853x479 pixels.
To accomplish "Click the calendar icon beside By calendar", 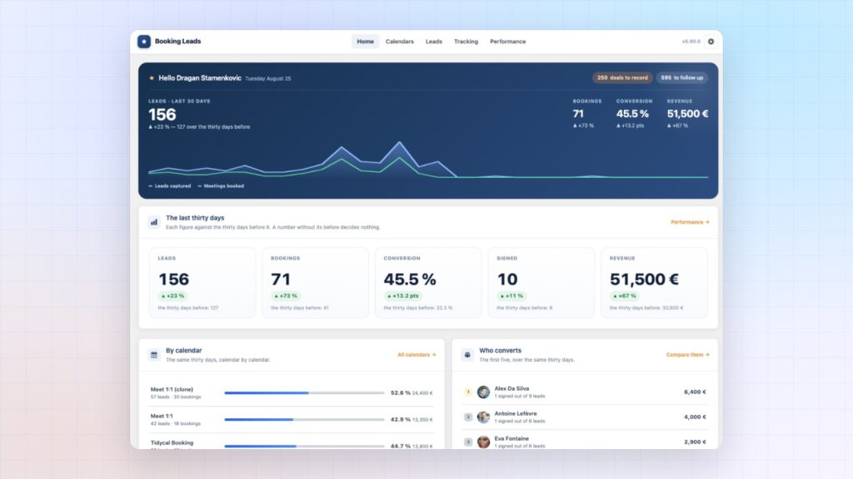I will [154, 354].
